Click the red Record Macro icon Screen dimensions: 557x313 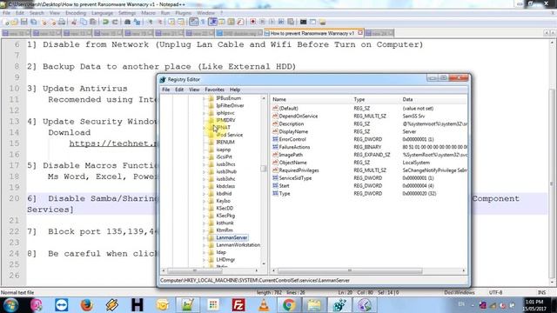point(253,22)
